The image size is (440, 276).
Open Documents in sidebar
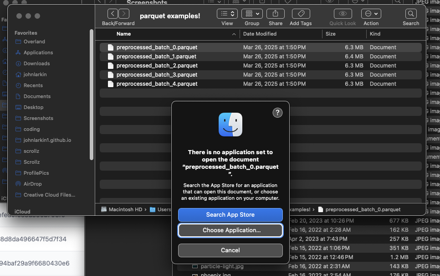37,96
